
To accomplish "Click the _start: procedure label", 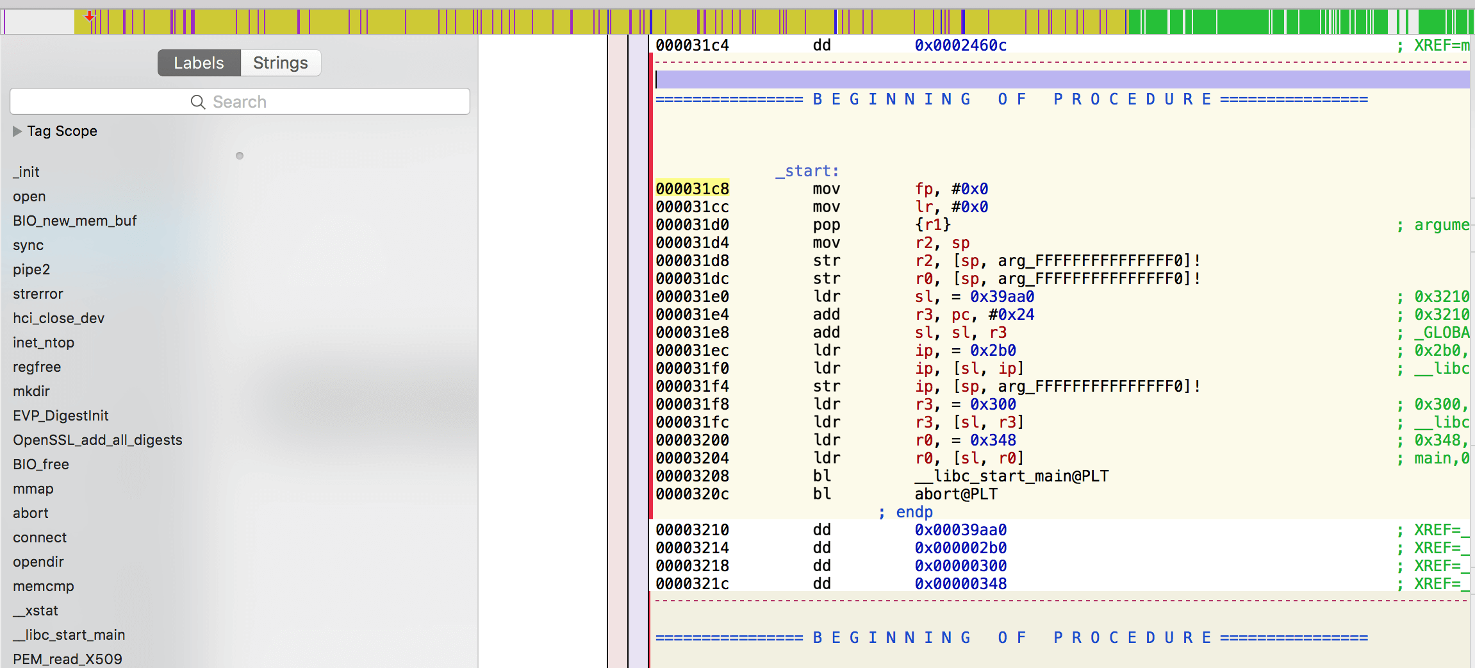I will tap(807, 171).
